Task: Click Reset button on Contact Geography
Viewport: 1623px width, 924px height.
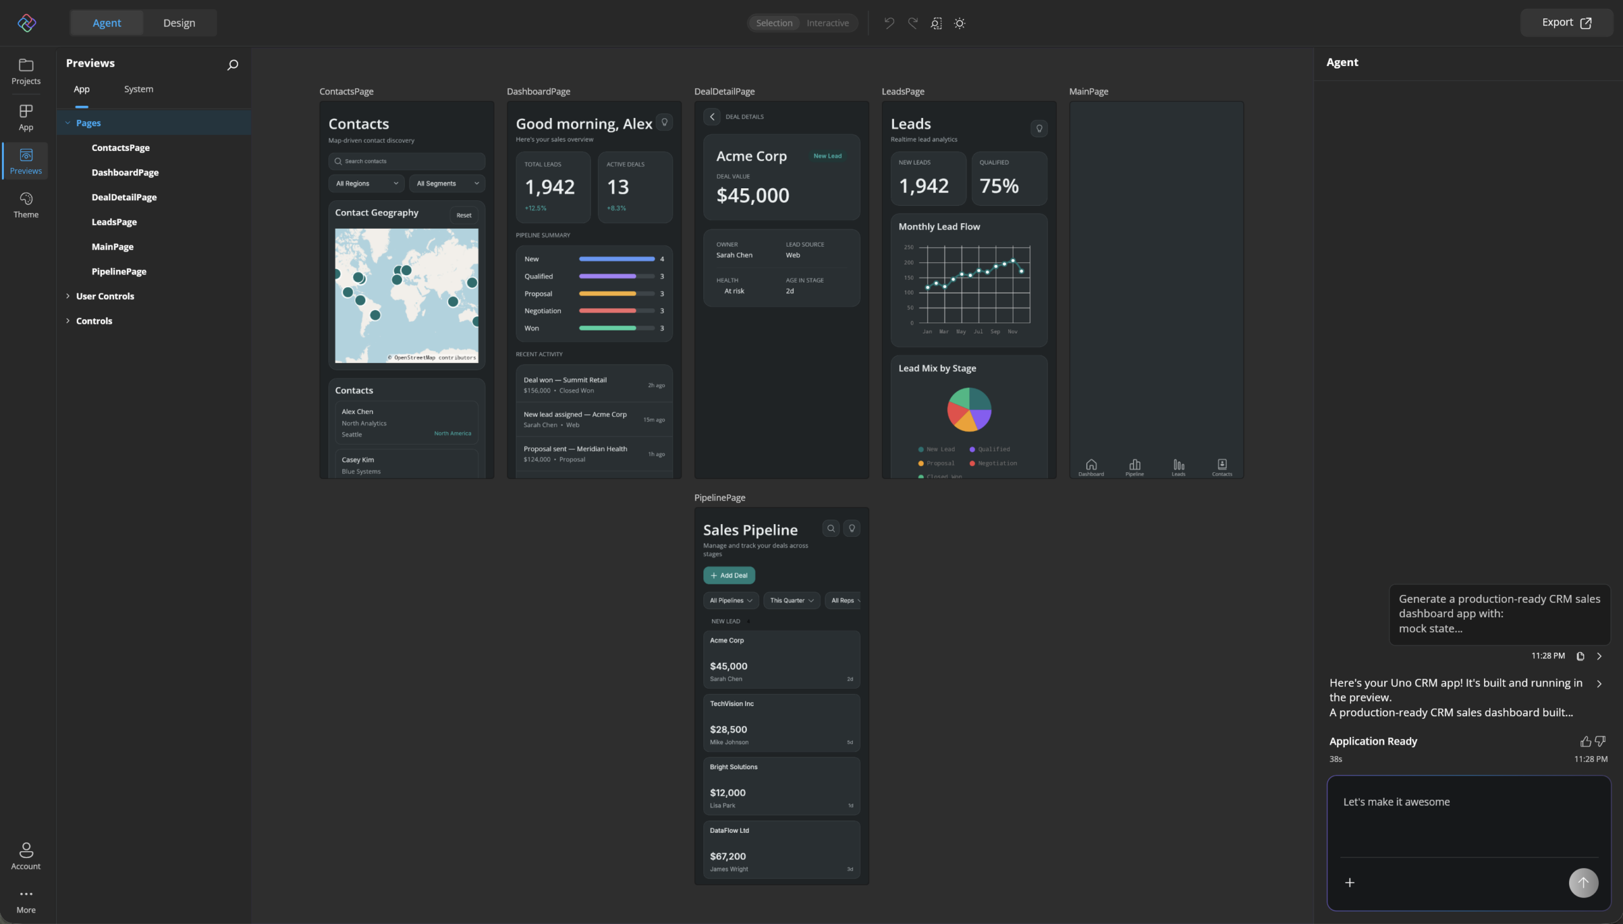Action: tap(463, 215)
